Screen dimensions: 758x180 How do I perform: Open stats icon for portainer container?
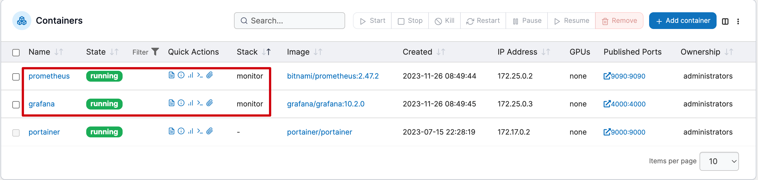191,131
